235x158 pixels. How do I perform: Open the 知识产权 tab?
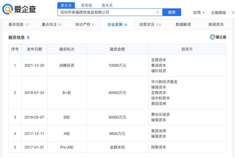tap(85, 25)
